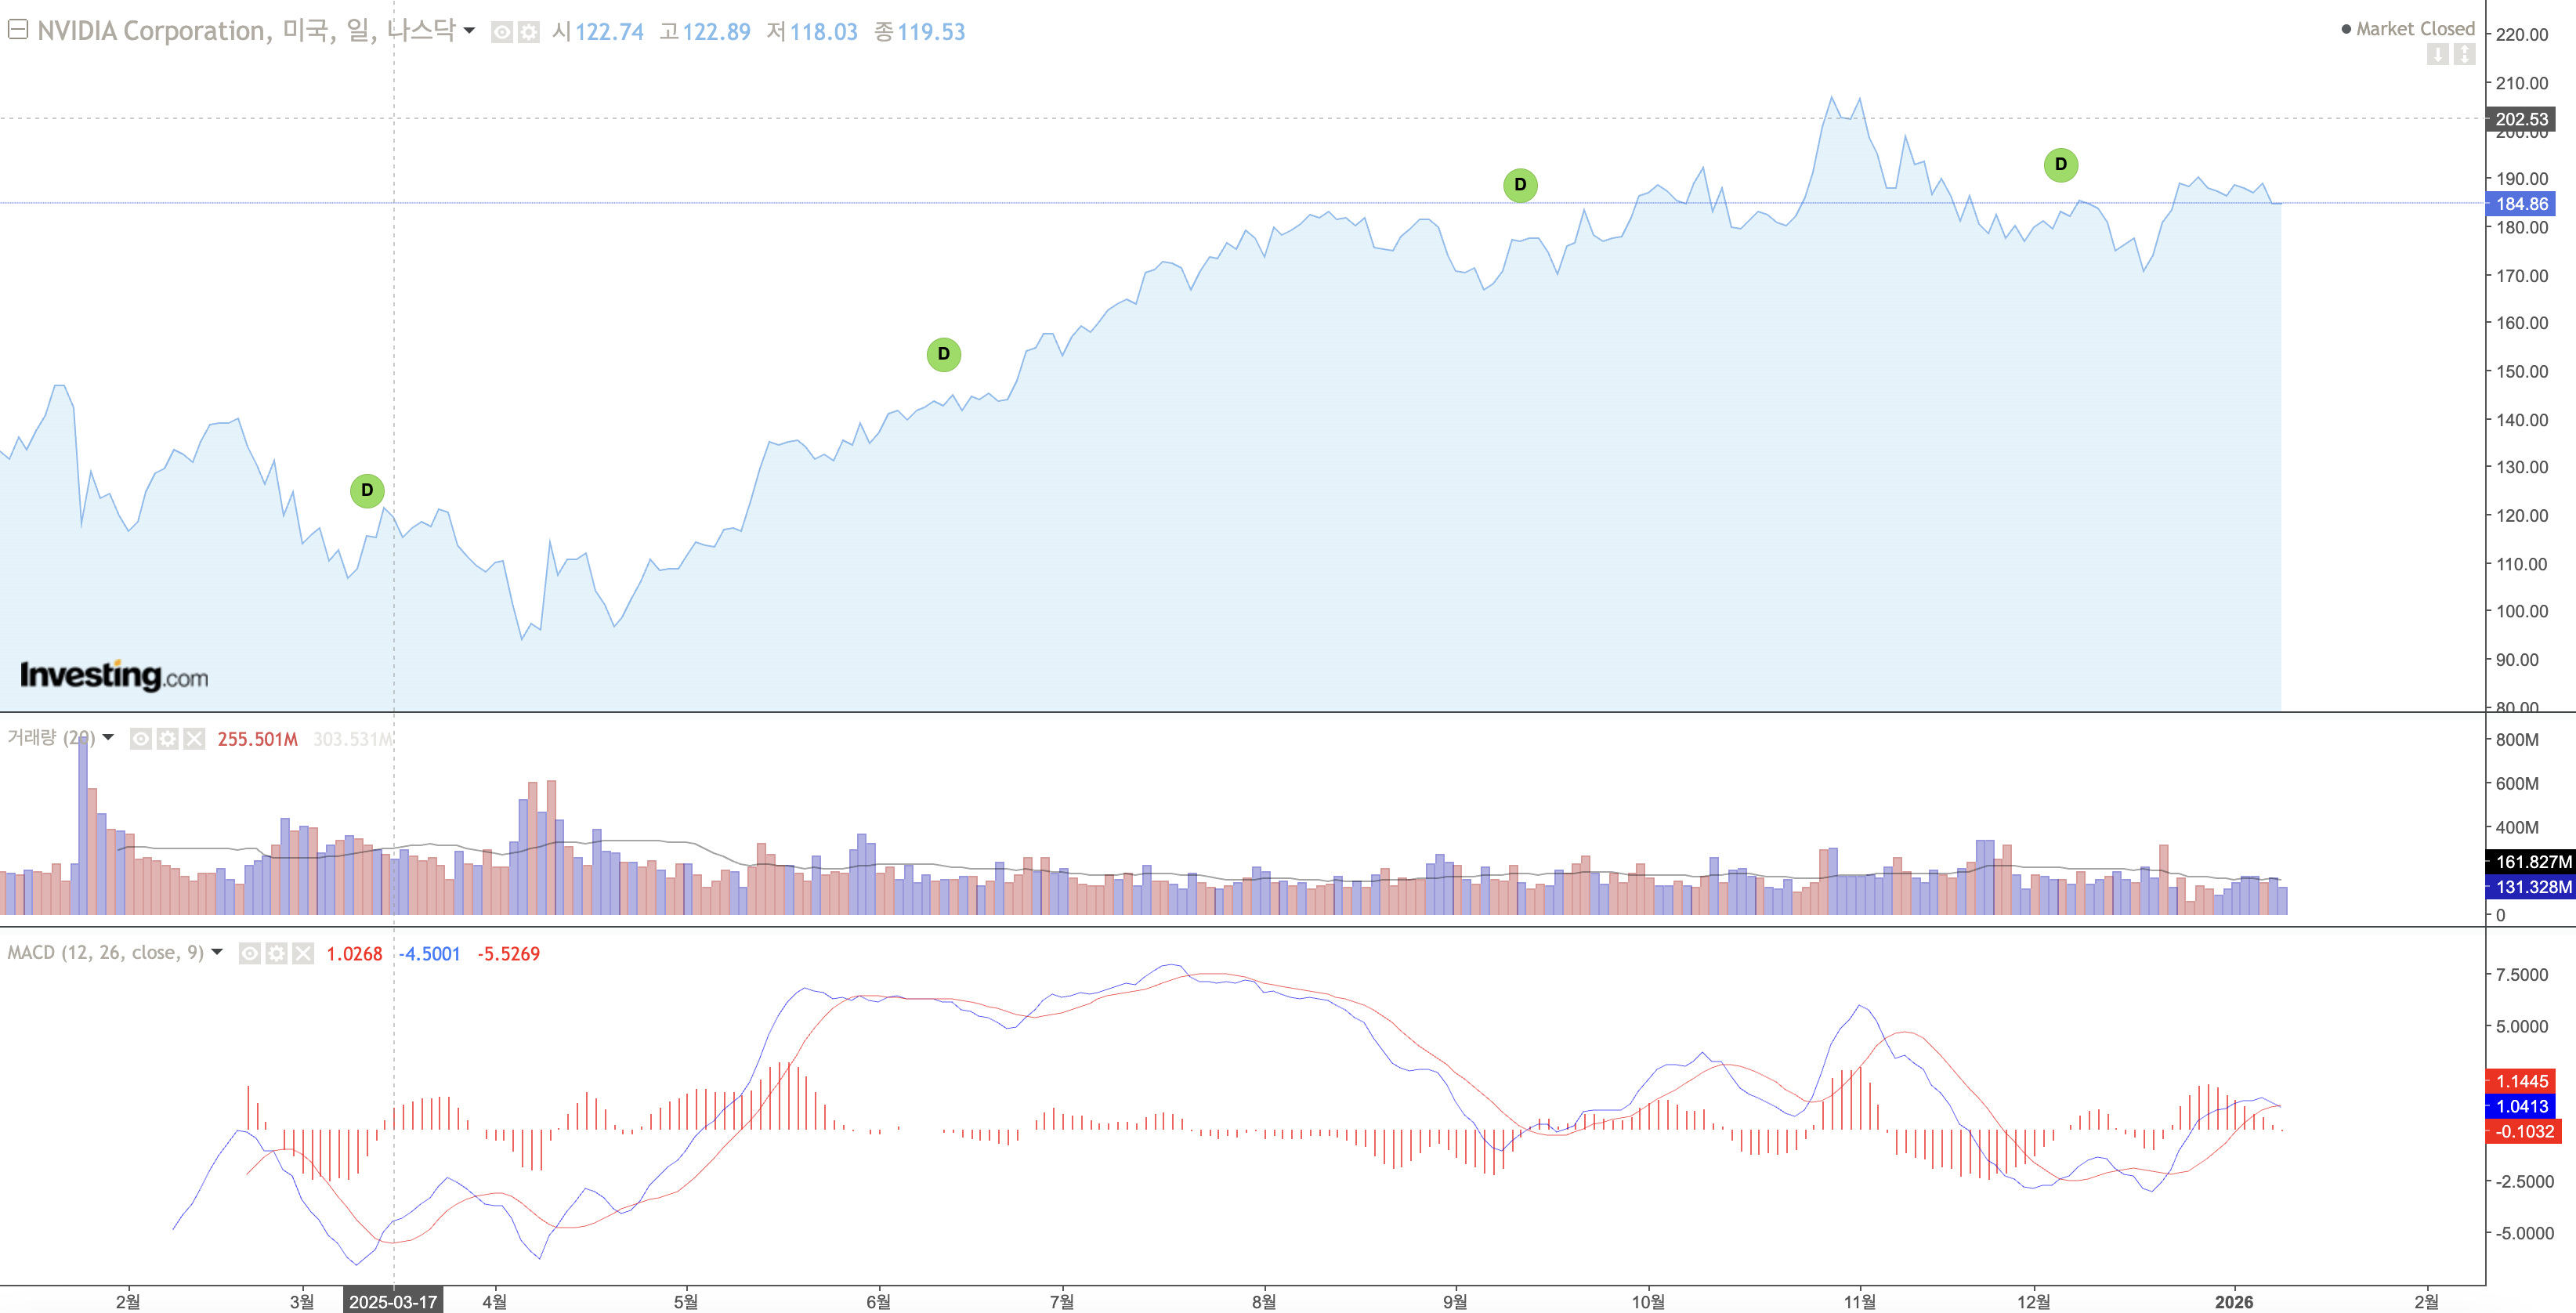Viewport: 2576px width, 1313px height.
Task: Hide the MACD indicator via eye icon
Action: [250, 954]
